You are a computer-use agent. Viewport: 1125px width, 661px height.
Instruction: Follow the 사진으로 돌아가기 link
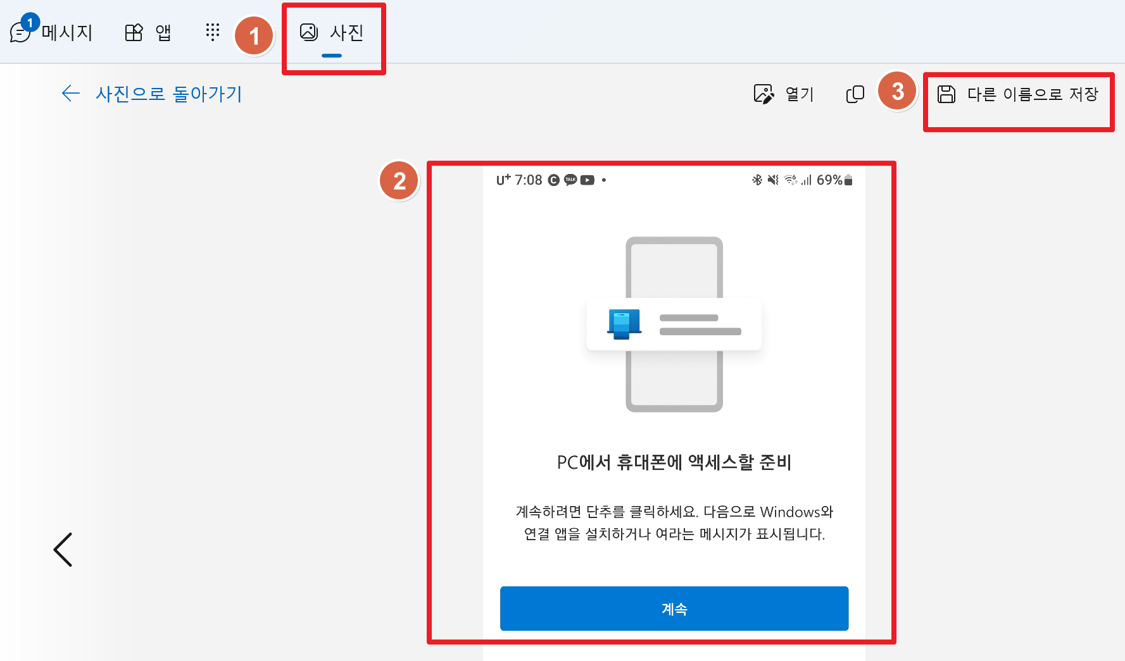pos(168,94)
